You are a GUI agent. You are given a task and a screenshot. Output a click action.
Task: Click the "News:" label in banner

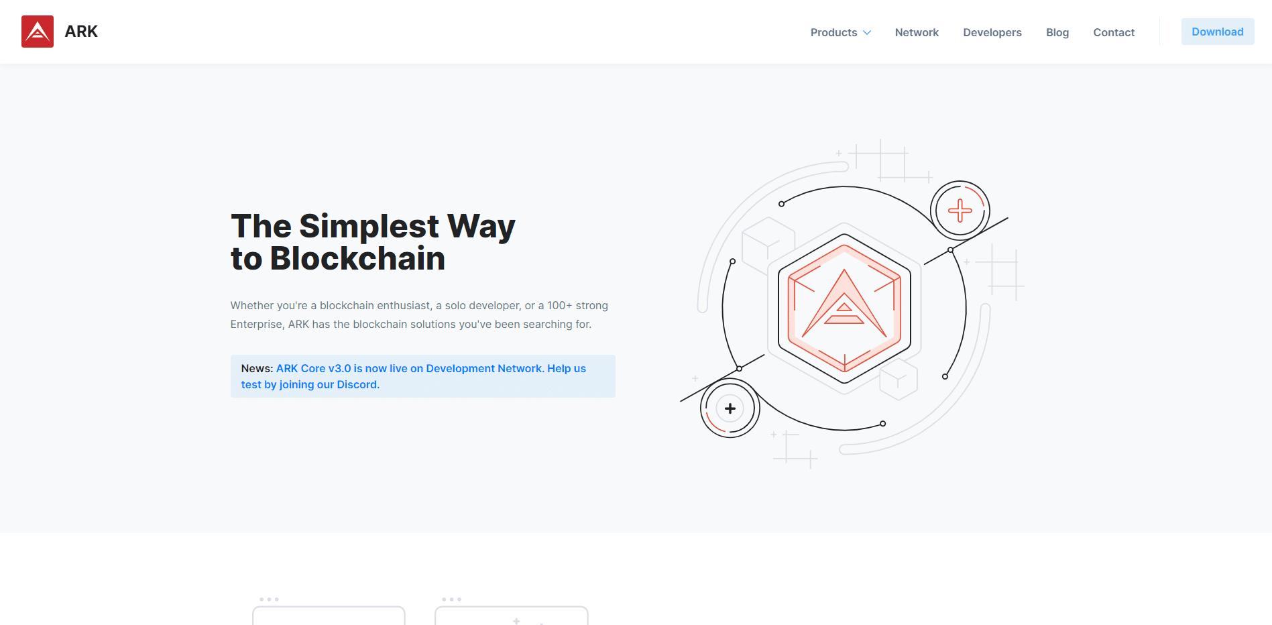coord(257,368)
